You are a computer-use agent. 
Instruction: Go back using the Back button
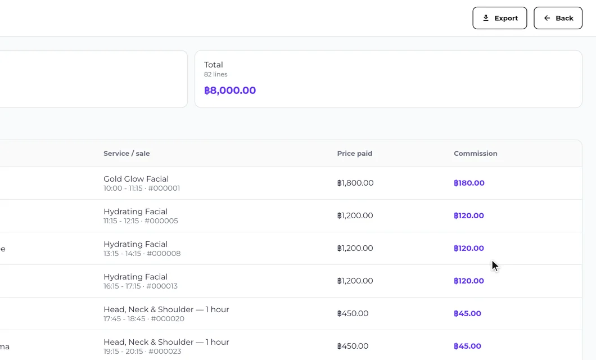[x=558, y=18]
